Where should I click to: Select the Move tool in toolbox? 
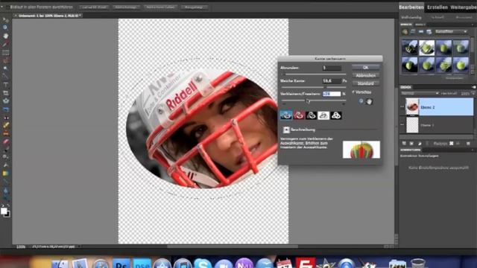[5, 20]
